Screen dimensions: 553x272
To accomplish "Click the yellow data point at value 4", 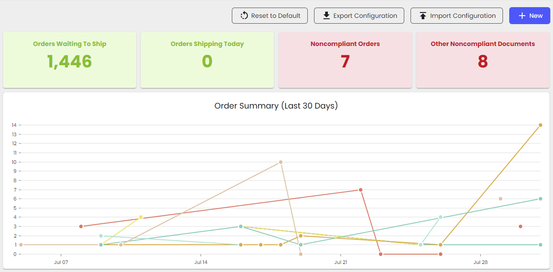I will tap(141, 217).
